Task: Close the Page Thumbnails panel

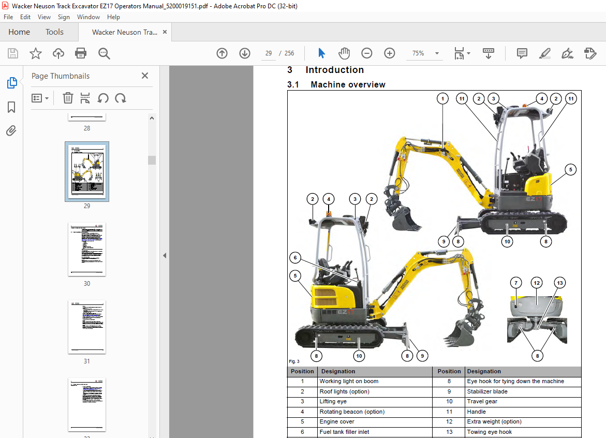Action: click(145, 76)
